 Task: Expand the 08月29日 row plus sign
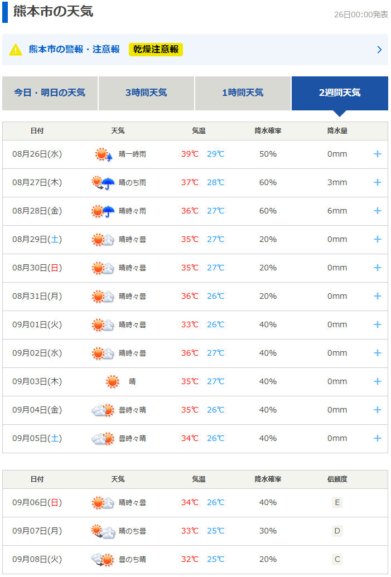click(378, 239)
